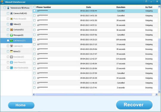Click the horizontal scrollbar thumb

pos(93,94)
